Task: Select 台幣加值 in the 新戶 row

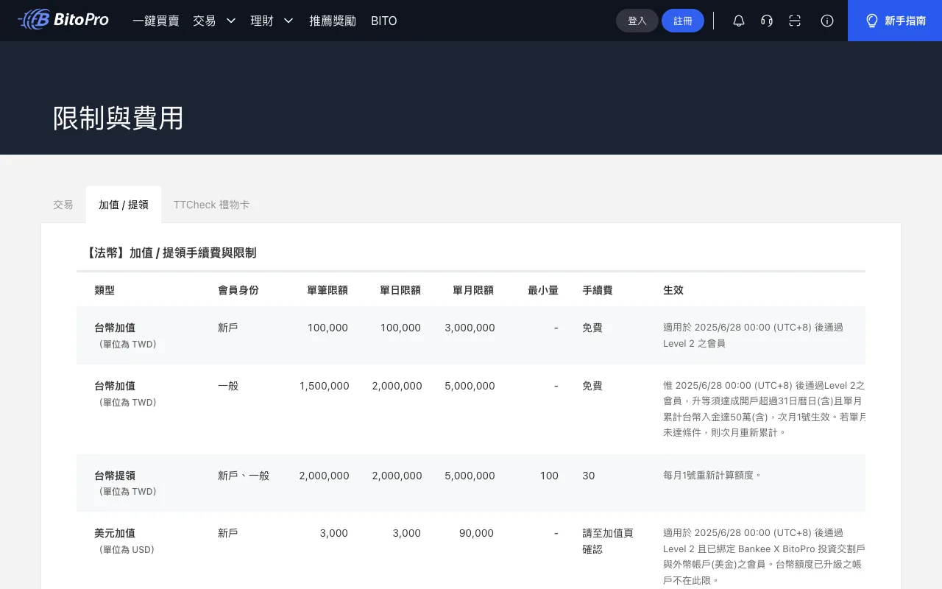Action: (x=115, y=328)
